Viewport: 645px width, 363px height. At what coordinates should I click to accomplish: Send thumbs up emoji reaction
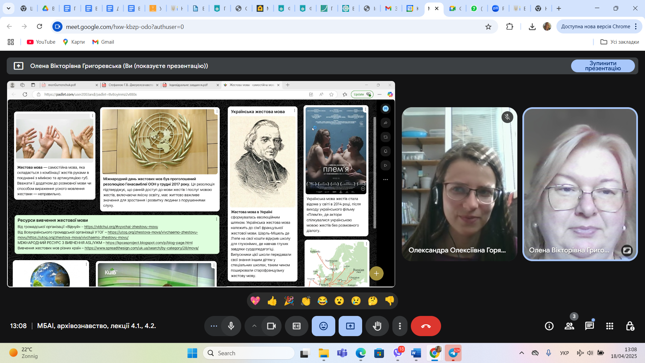(272, 301)
